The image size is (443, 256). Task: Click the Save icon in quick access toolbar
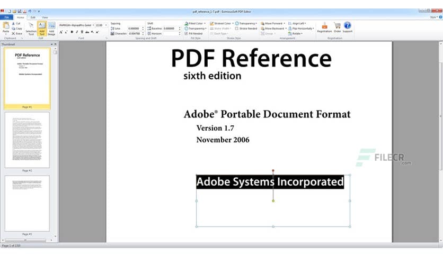(x=20, y=11)
